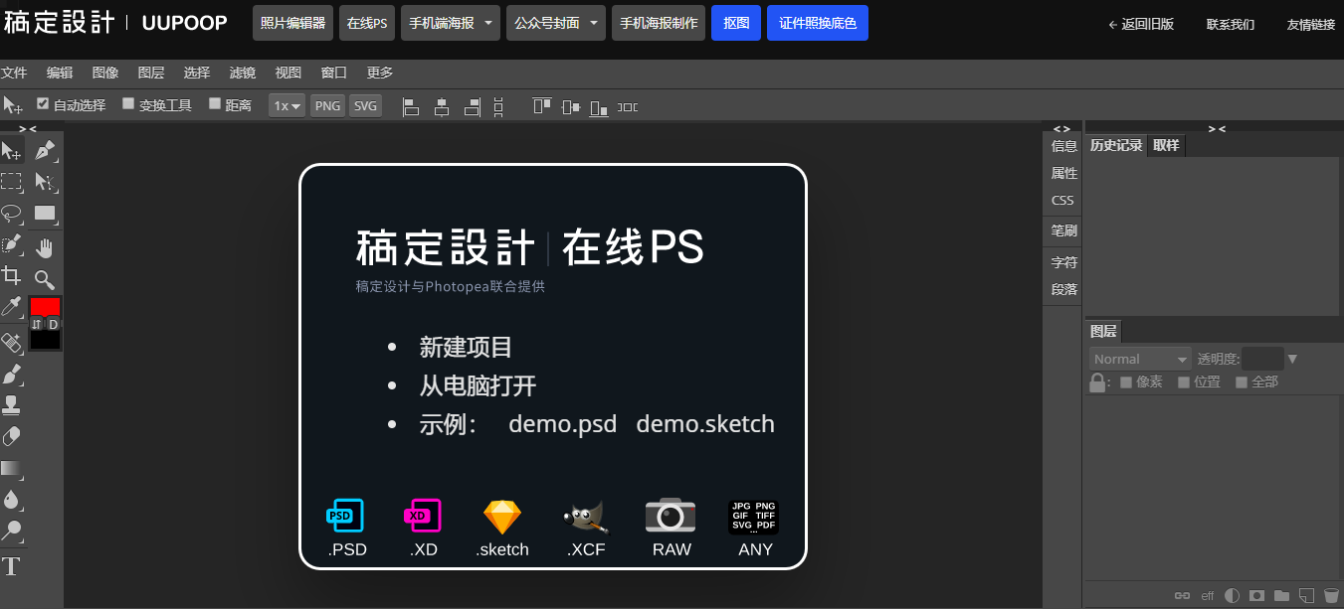Viewport: 1344px width, 609px height.
Task: Click the distribute vertically icon
Action: 499,106
